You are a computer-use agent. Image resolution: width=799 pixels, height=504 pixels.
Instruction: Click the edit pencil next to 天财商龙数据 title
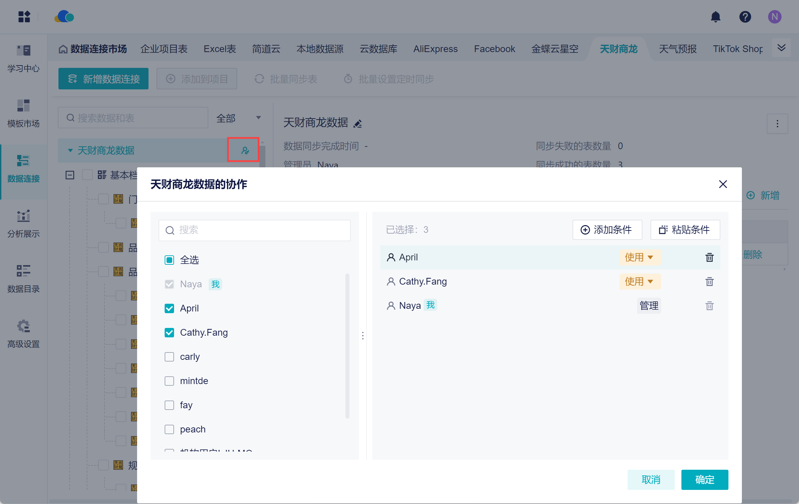pyautogui.click(x=358, y=124)
